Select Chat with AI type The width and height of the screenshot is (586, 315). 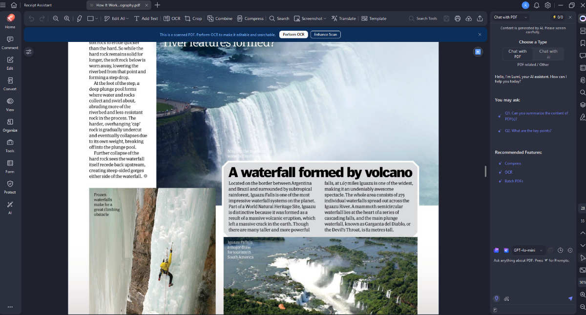pyautogui.click(x=548, y=54)
